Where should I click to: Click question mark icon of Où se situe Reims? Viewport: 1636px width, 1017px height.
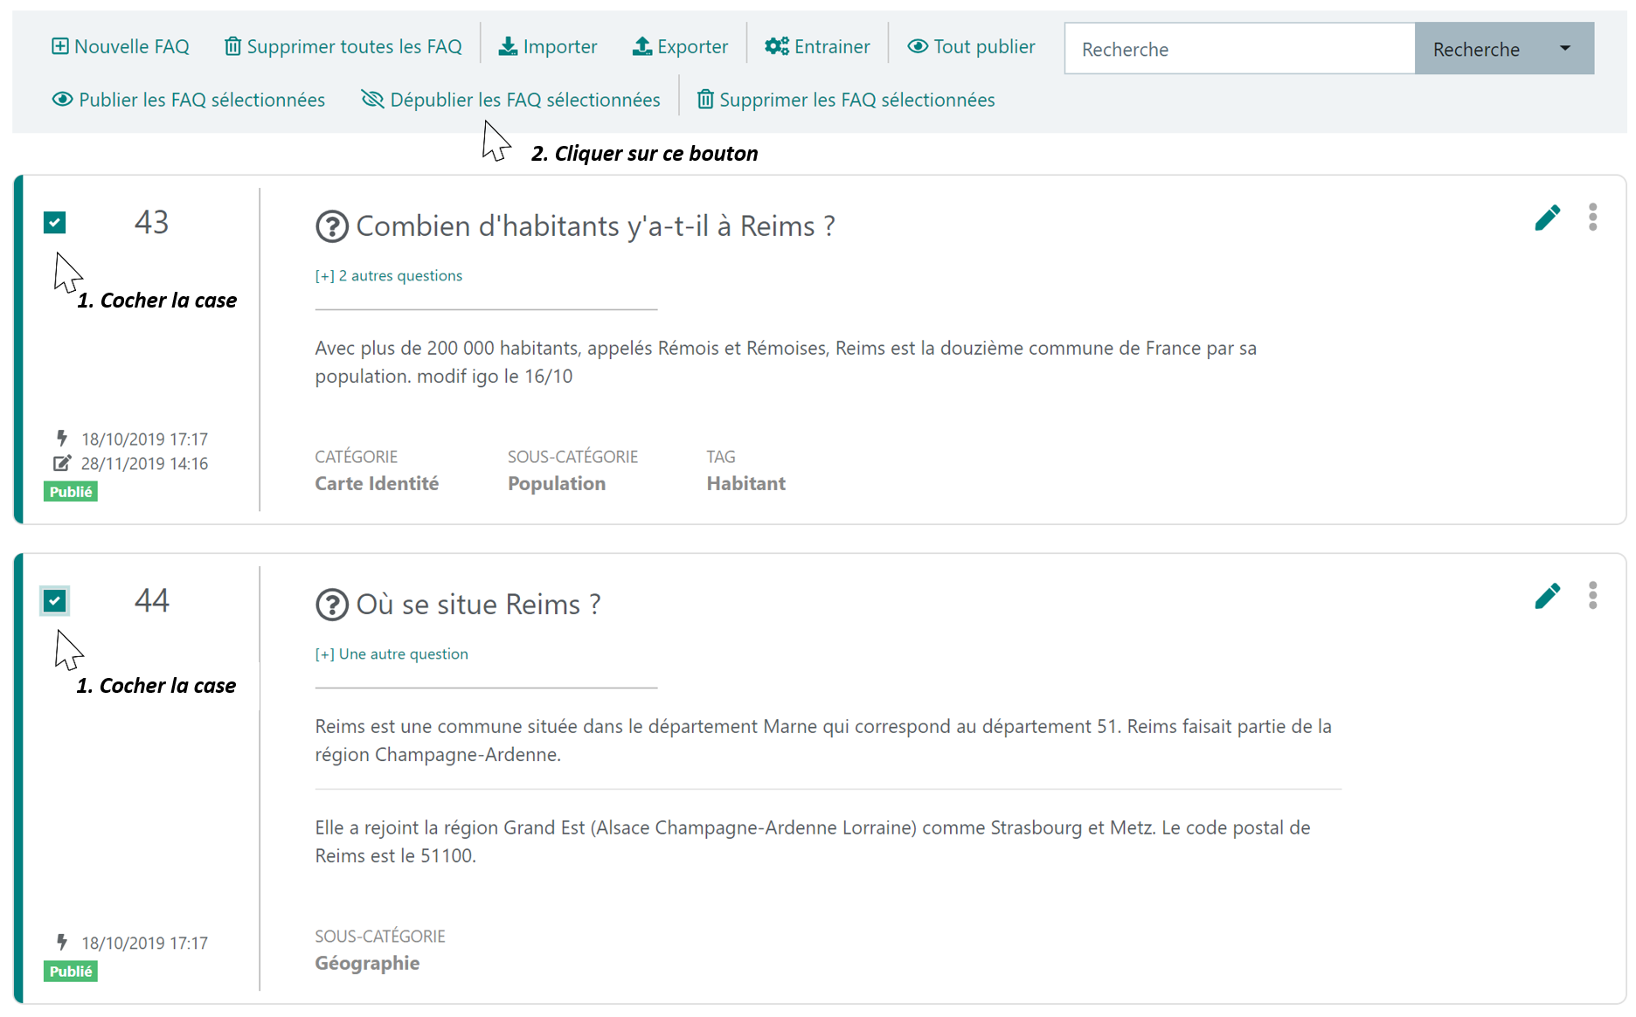(x=332, y=605)
